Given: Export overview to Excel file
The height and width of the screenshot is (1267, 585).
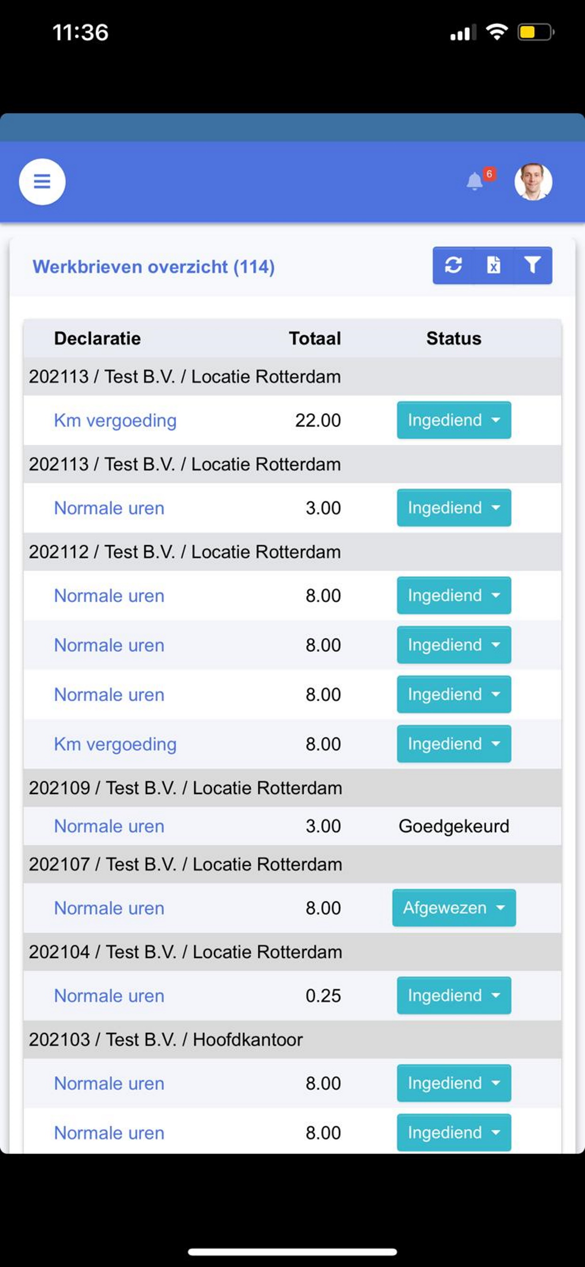Looking at the screenshot, I should (x=494, y=265).
